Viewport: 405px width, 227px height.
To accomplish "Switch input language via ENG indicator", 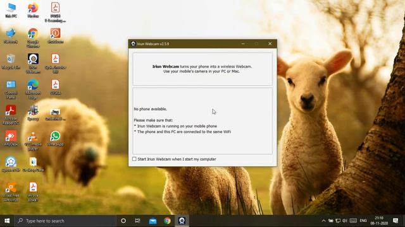I will click(x=363, y=221).
